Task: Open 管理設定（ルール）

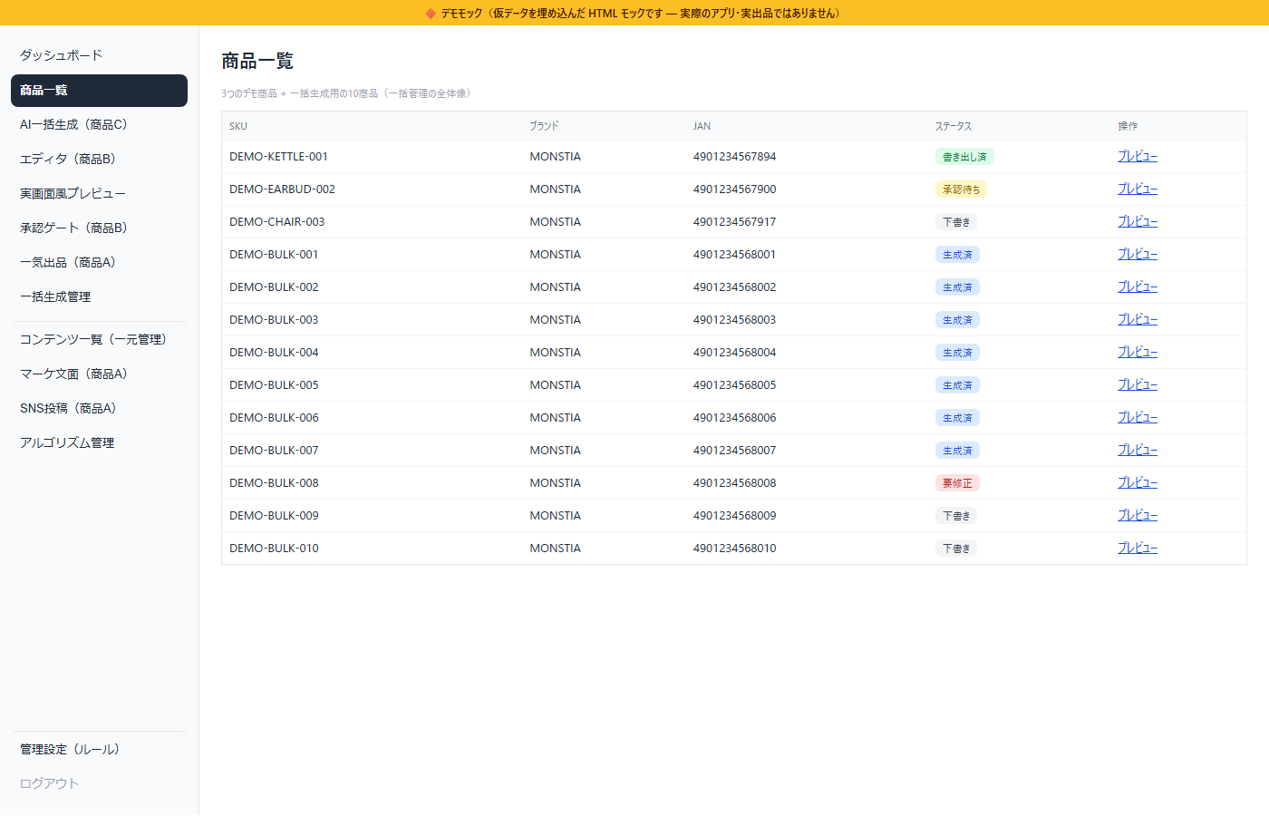Action: 99,750
